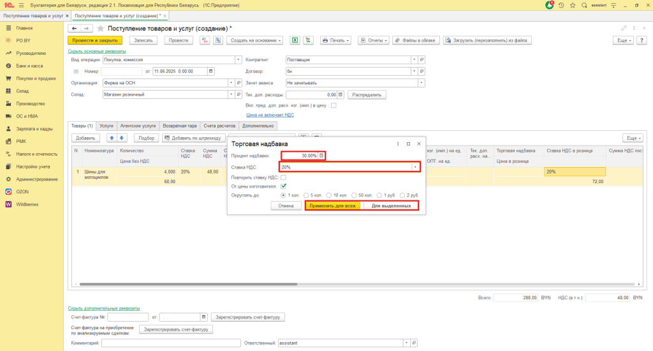Open the notifications bell icon
This screenshot has height=351, width=653.
(550, 5)
